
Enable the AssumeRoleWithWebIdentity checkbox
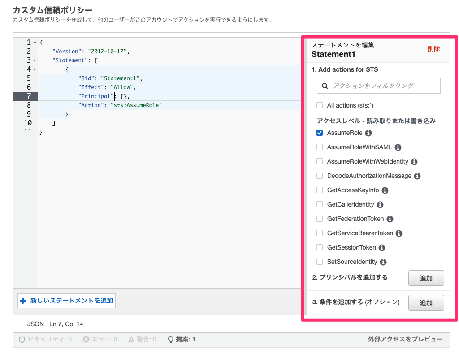[320, 161]
